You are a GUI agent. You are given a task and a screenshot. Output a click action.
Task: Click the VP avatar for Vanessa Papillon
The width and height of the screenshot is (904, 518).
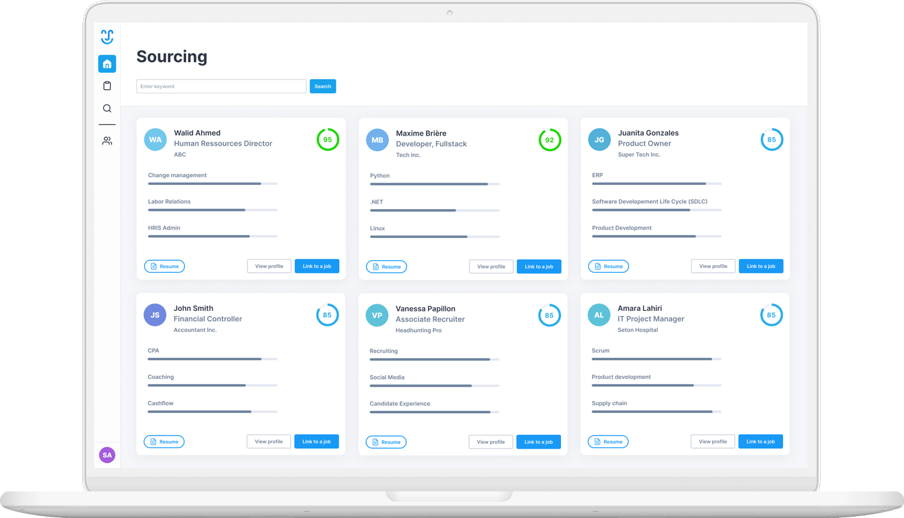(x=377, y=315)
